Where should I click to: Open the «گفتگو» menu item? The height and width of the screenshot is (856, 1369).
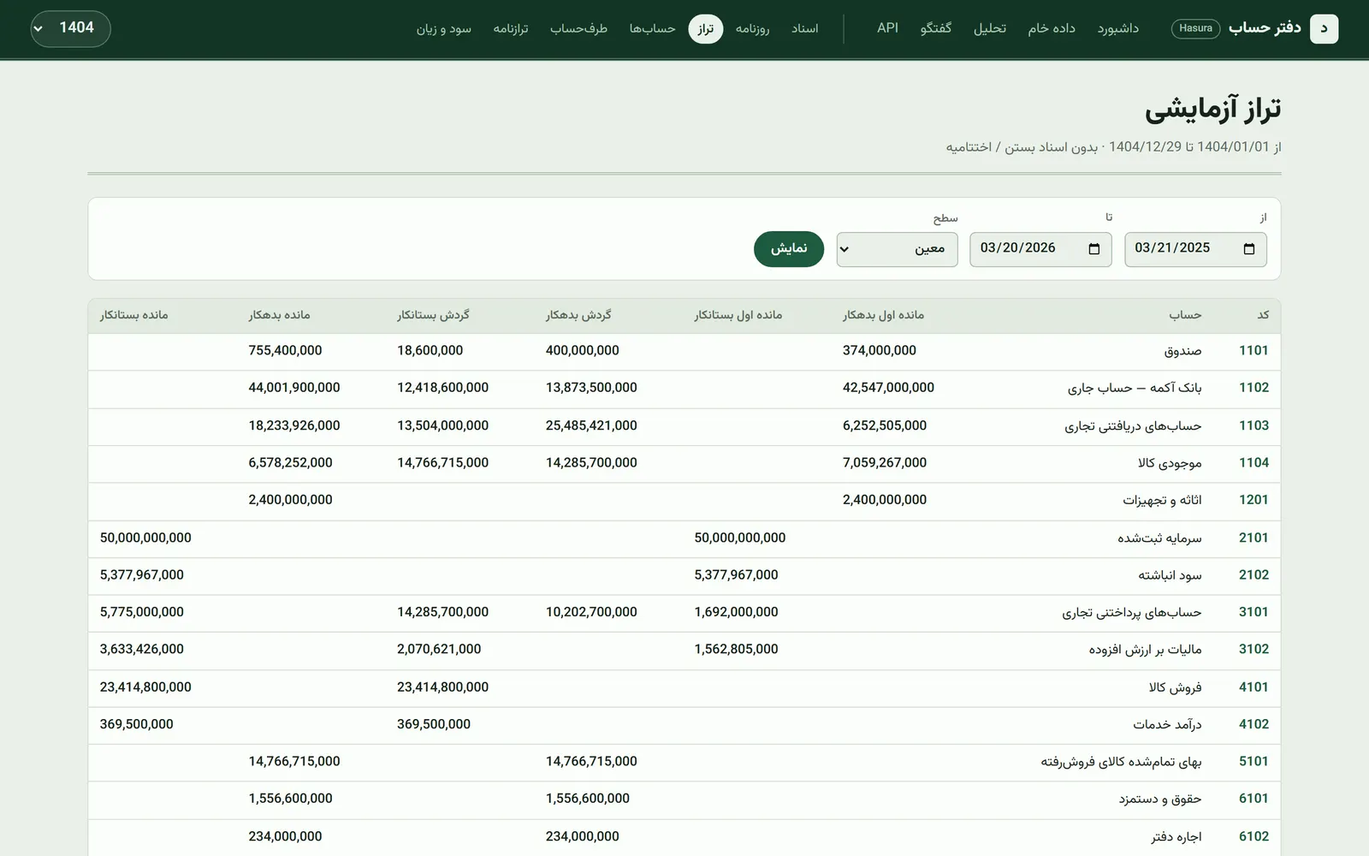[935, 28]
